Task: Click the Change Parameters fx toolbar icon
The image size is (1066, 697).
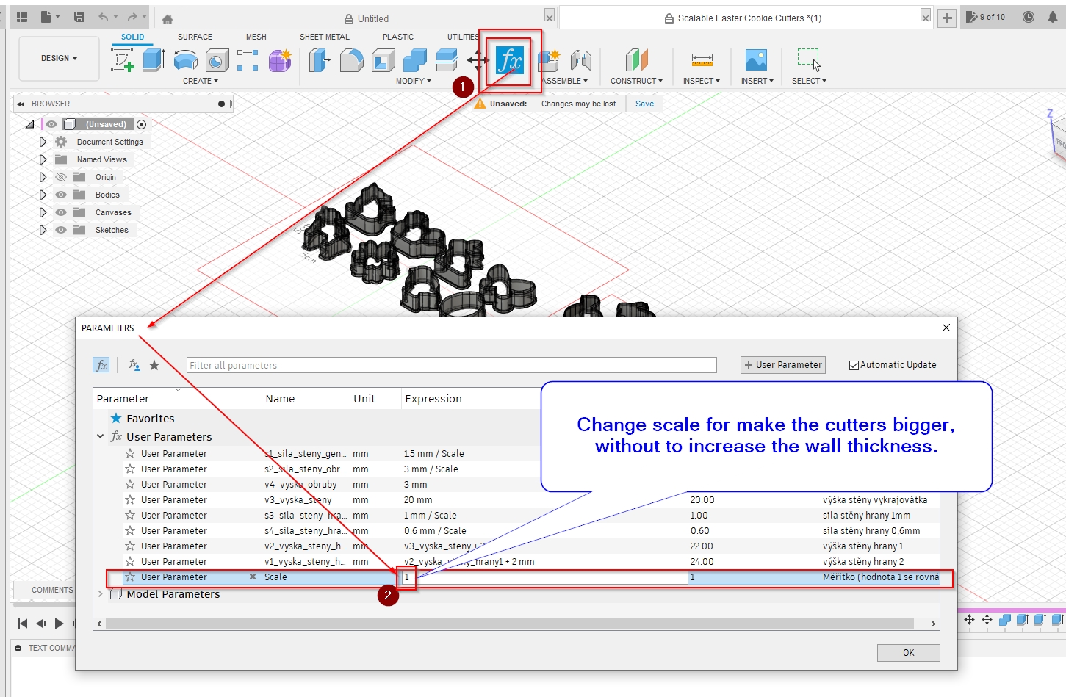Action: pos(509,60)
